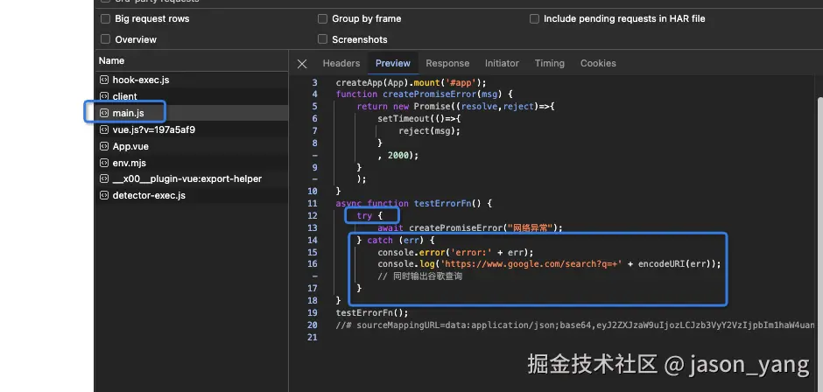823x392 pixels.
Task: Click the hook-exec.js file icon
Action: coord(104,80)
